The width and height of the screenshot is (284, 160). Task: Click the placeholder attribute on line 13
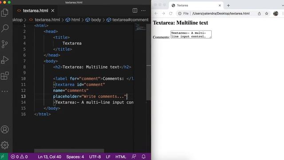tap(66, 96)
